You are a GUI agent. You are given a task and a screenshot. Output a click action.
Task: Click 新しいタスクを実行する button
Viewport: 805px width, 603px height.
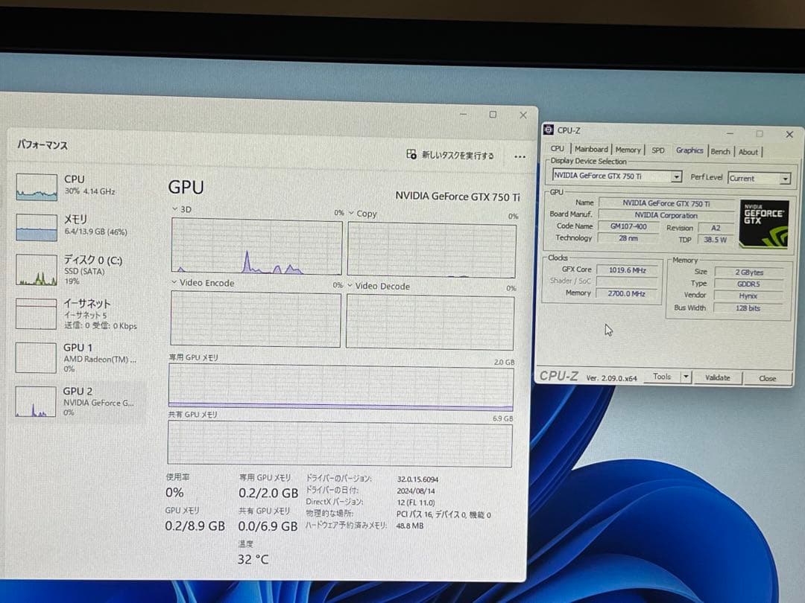450,154
